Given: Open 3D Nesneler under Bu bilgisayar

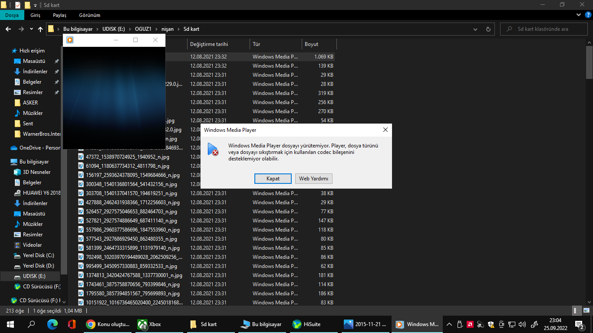Looking at the screenshot, I should click(x=36, y=172).
